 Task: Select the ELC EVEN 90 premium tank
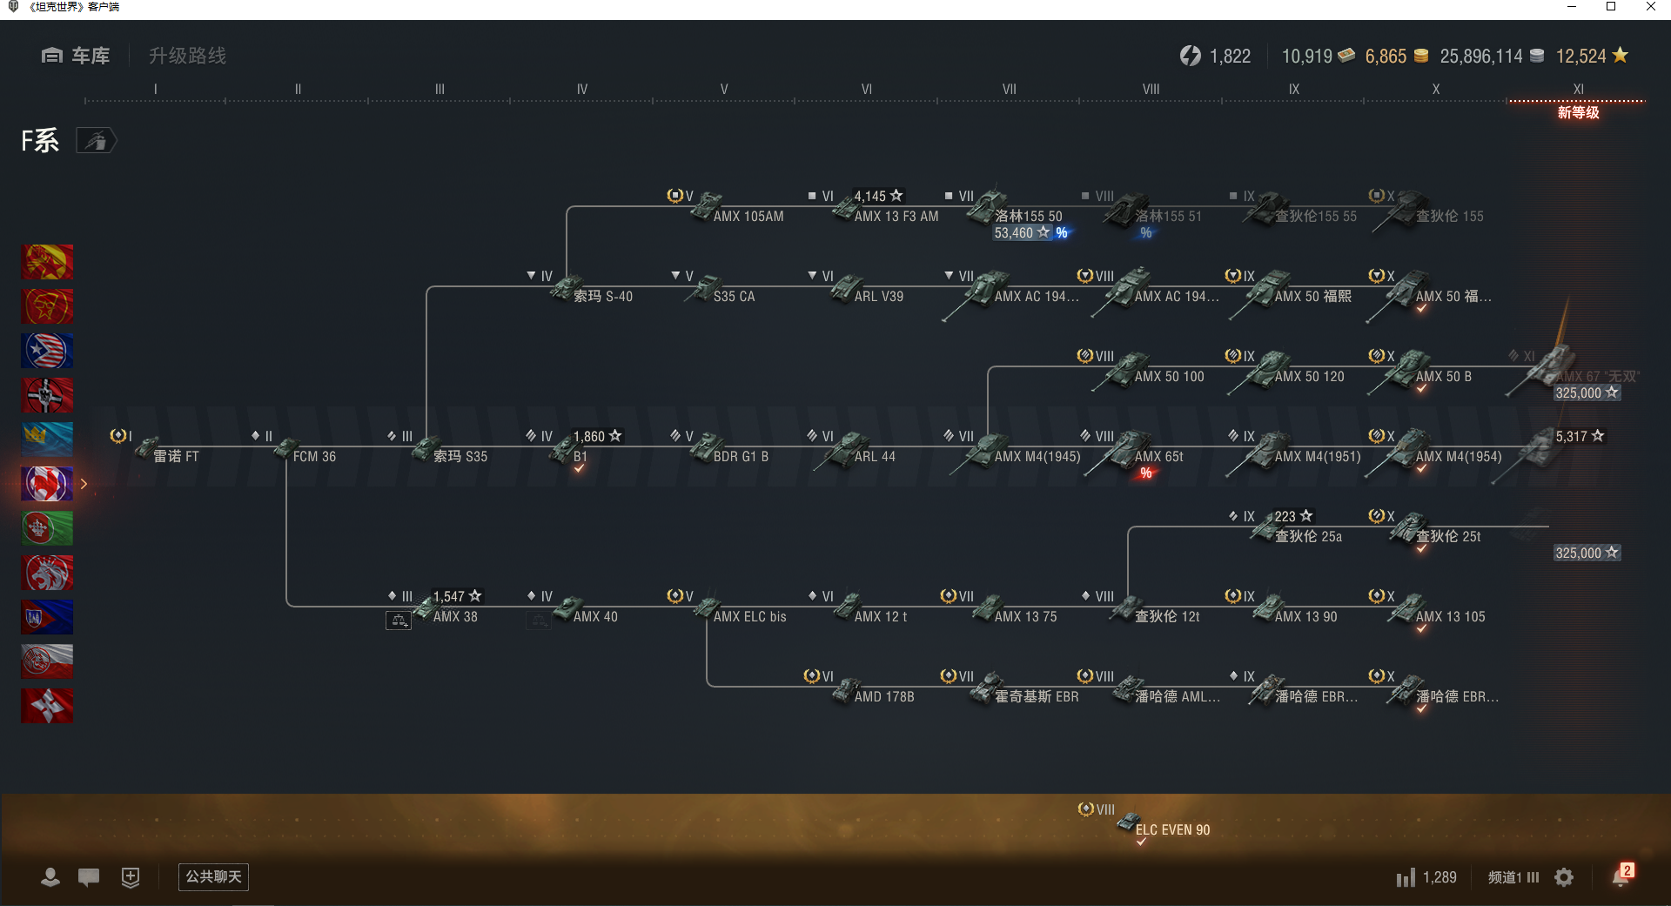point(1164,825)
